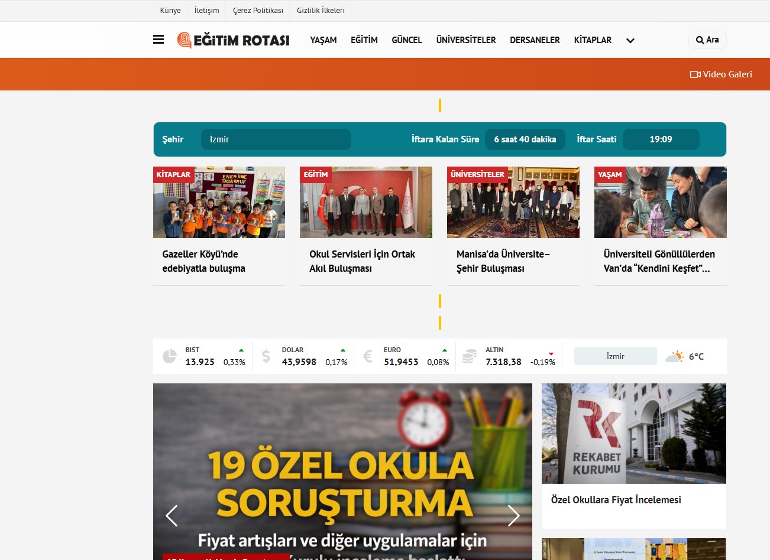Open the Özel Okullara Fiyat İncelemesi headline
The width and height of the screenshot is (770, 560).
point(616,500)
